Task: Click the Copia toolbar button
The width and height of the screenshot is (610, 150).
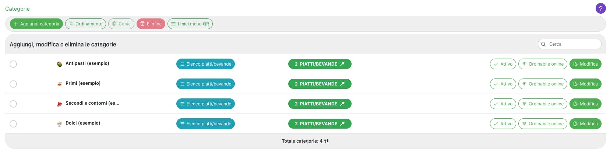Action: (x=121, y=24)
